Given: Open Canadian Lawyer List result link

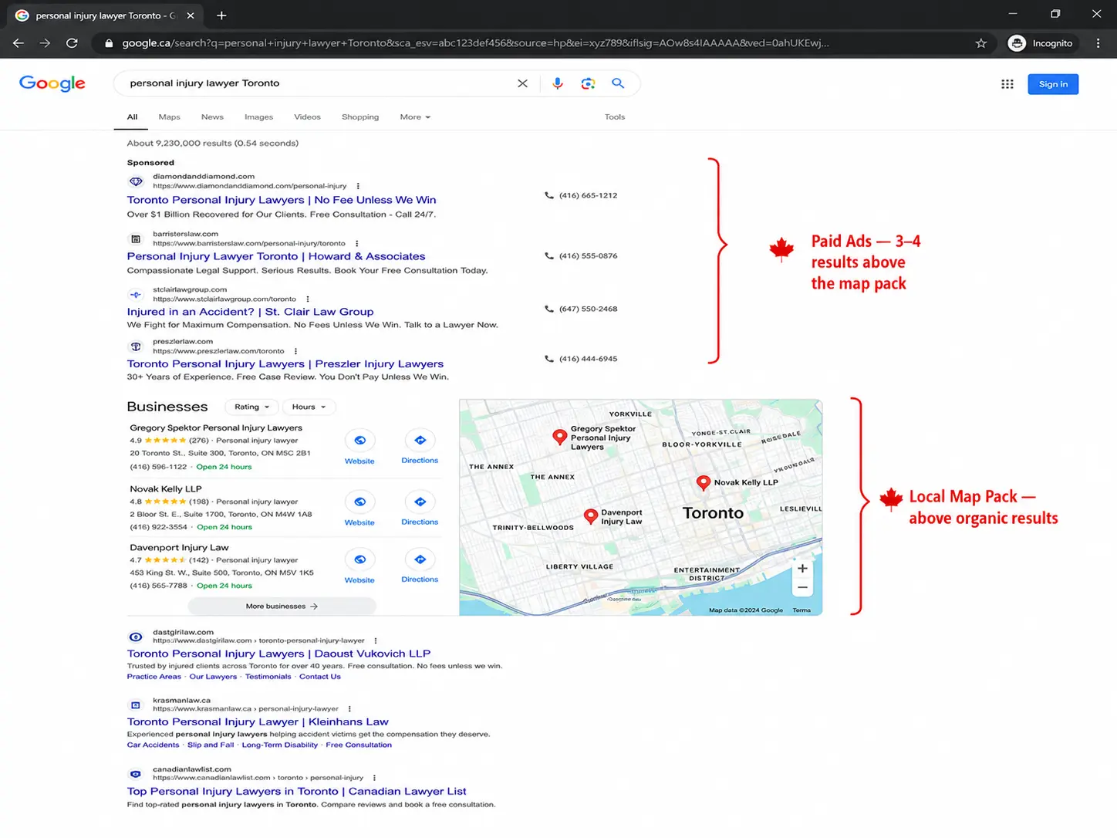Looking at the screenshot, I should [x=296, y=792].
